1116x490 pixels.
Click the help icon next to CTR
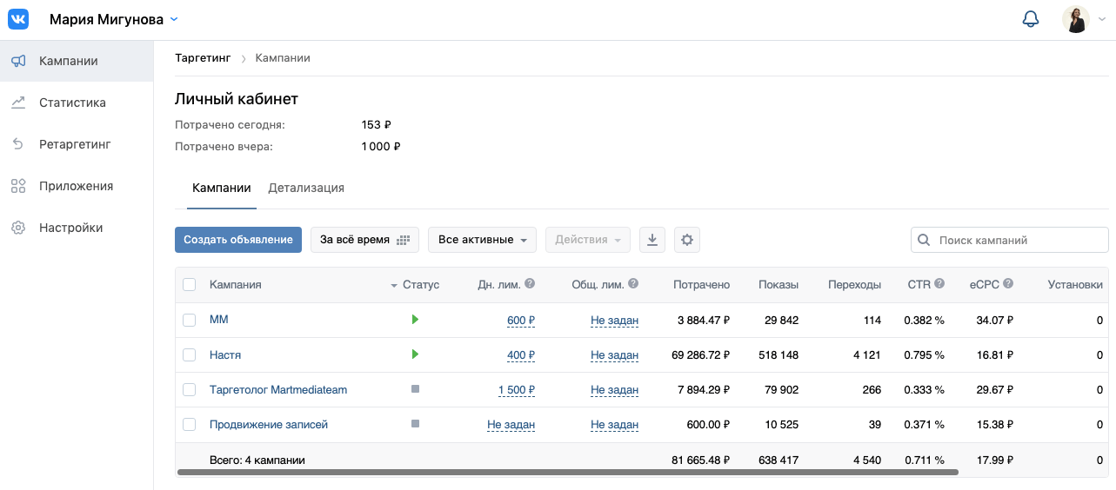coord(939,284)
